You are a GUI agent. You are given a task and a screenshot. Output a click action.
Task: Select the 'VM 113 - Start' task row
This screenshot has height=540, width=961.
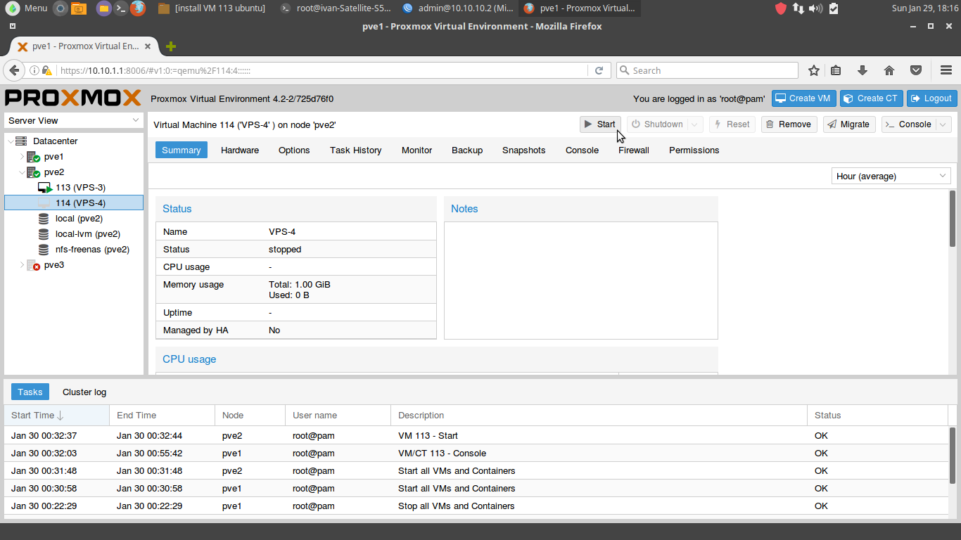point(476,436)
